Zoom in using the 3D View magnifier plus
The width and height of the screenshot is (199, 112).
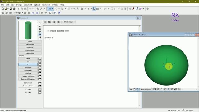point(158,89)
